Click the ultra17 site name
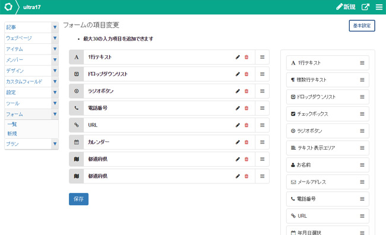 tap(31, 7)
